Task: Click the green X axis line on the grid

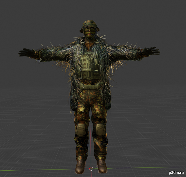Action: [x=142, y=168]
